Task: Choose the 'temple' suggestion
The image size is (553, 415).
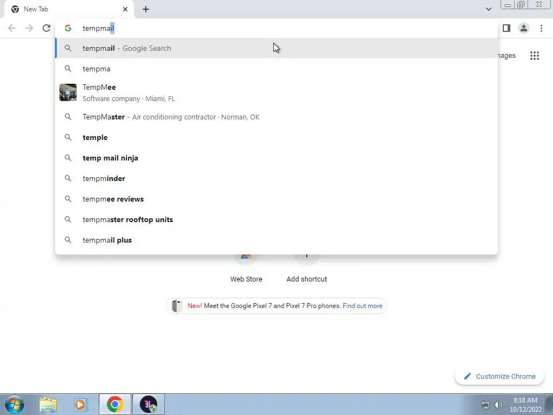Action: click(276, 137)
